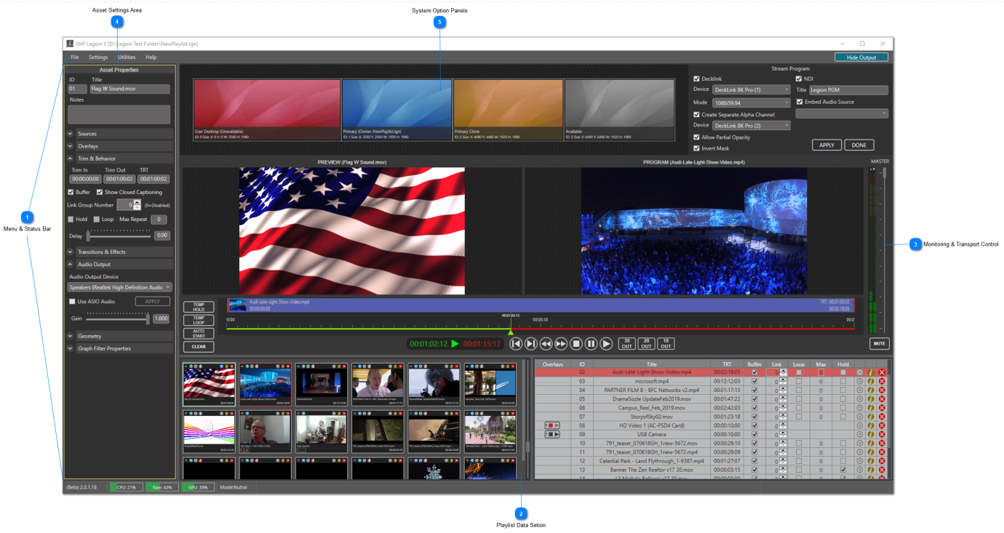
Task: Click the MUTE button under master meter
Action: (879, 343)
